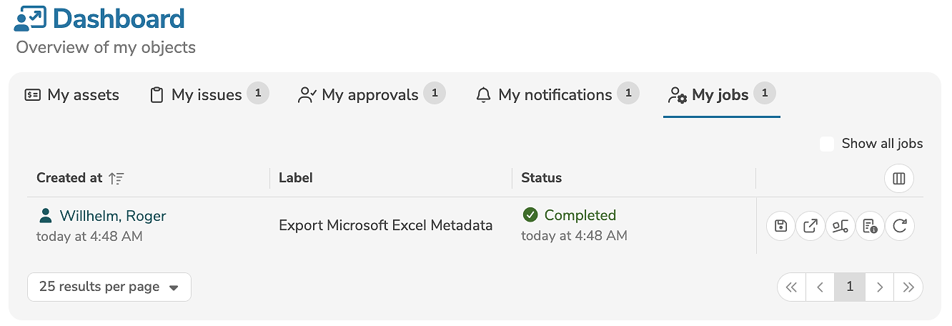Go to the previous results page
Viewport: 952px width, 326px height.
pyautogui.click(x=820, y=287)
